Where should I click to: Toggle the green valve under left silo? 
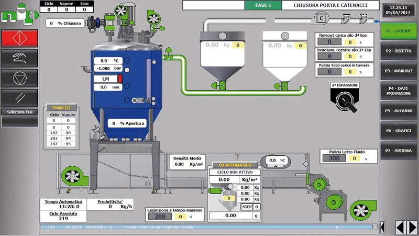click(222, 85)
